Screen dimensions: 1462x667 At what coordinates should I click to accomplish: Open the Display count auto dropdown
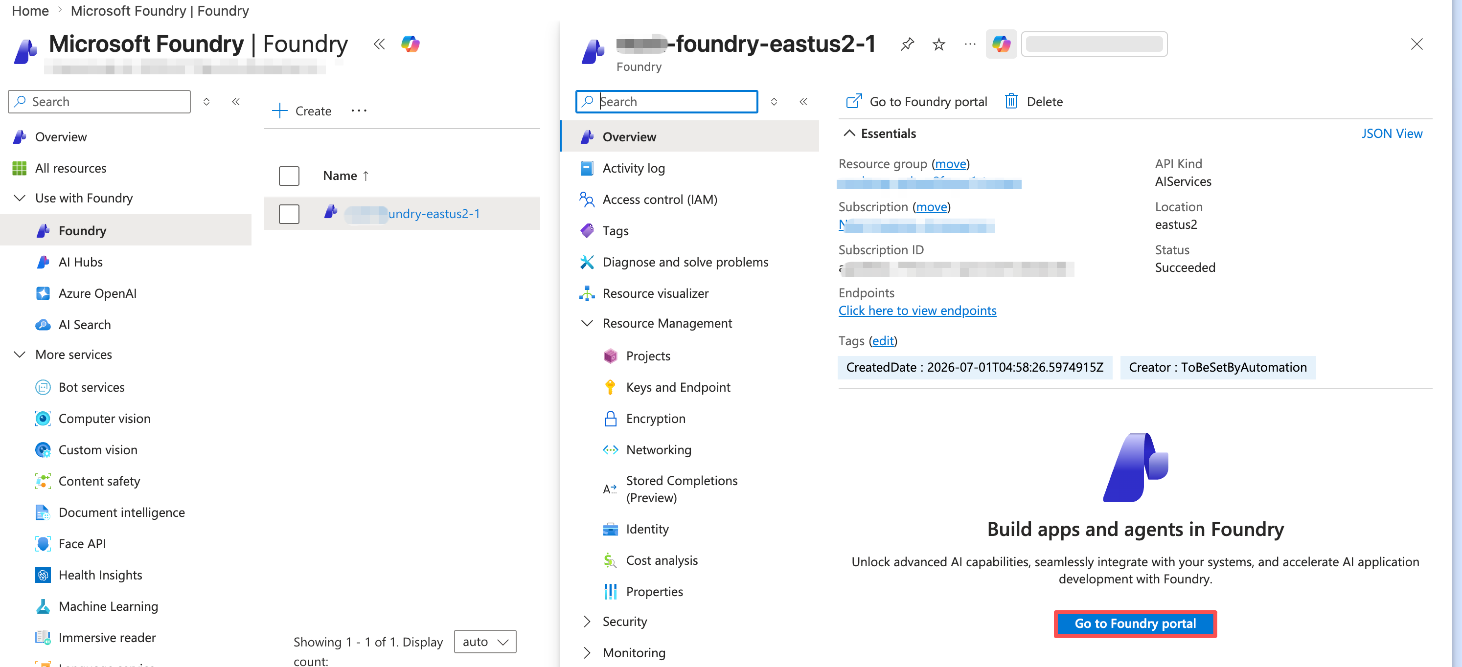coord(485,642)
